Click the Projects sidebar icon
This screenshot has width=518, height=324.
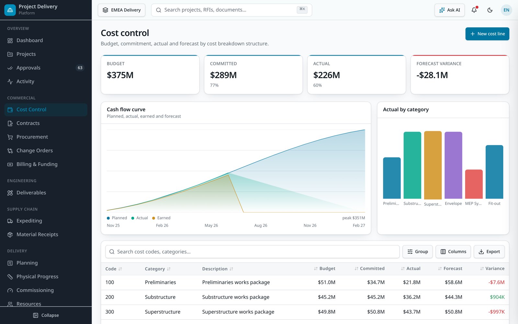pyautogui.click(x=10, y=54)
